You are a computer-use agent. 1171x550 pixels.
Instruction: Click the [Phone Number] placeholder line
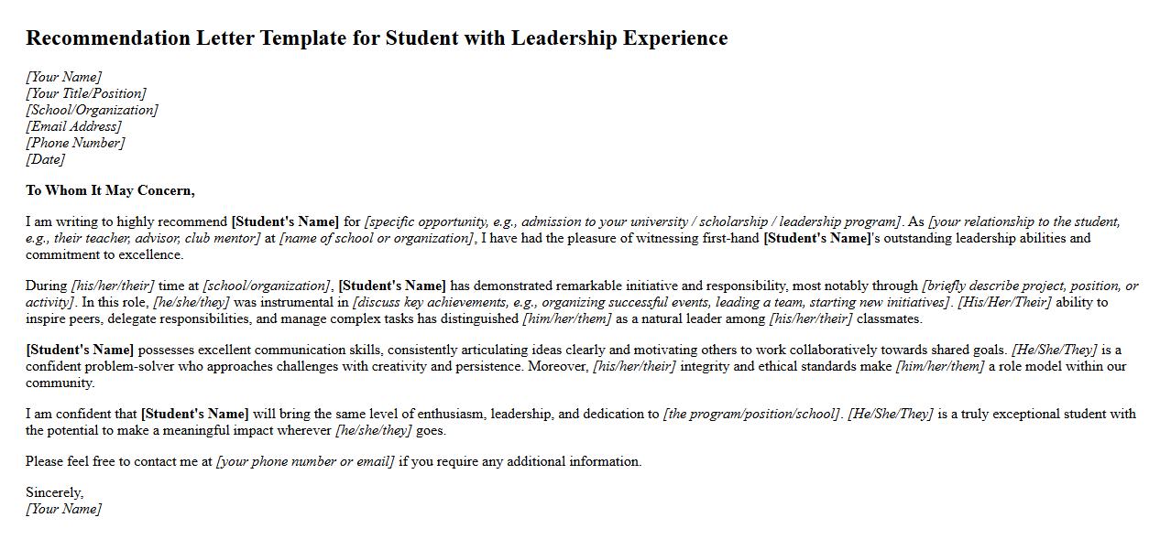click(x=75, y=143)
